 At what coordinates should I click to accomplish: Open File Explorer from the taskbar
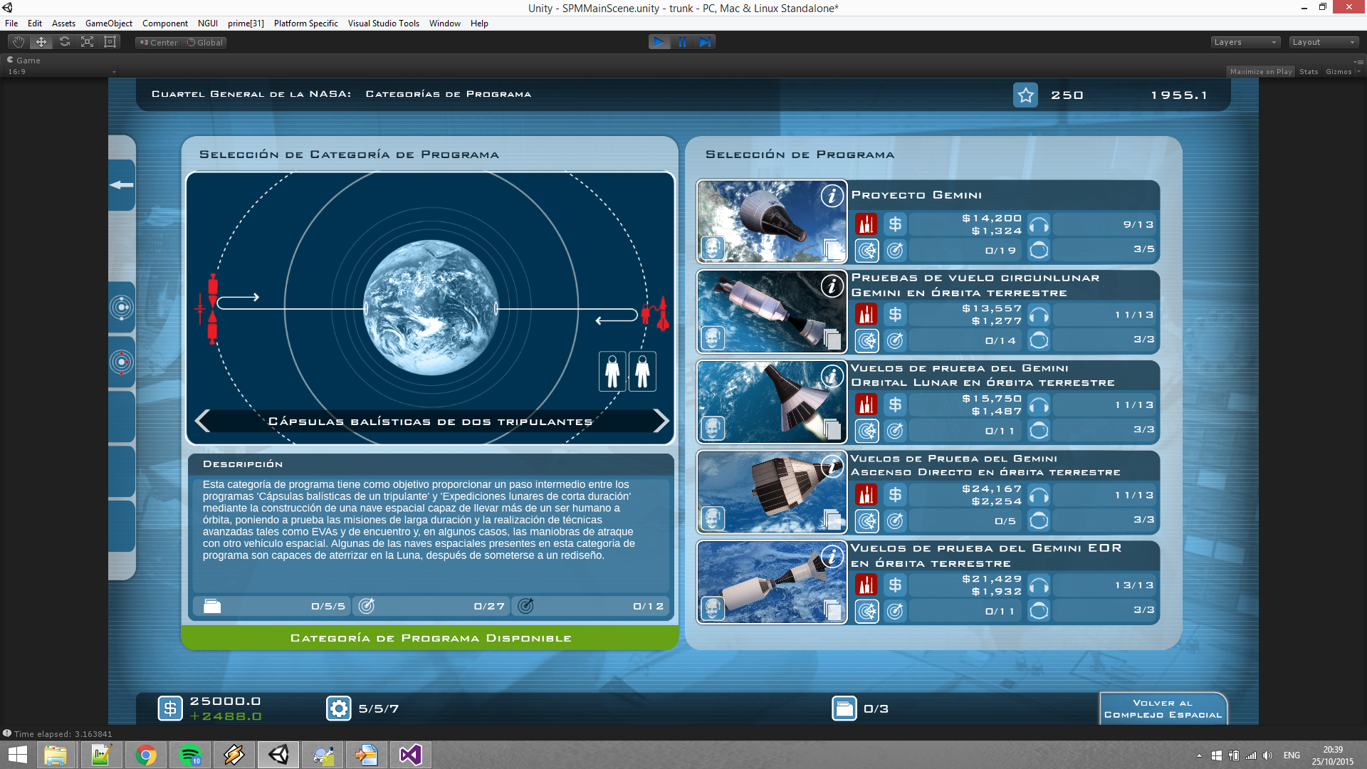pyautogui.click(x=56, y=755)
